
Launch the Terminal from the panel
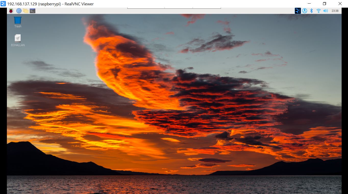32,11
